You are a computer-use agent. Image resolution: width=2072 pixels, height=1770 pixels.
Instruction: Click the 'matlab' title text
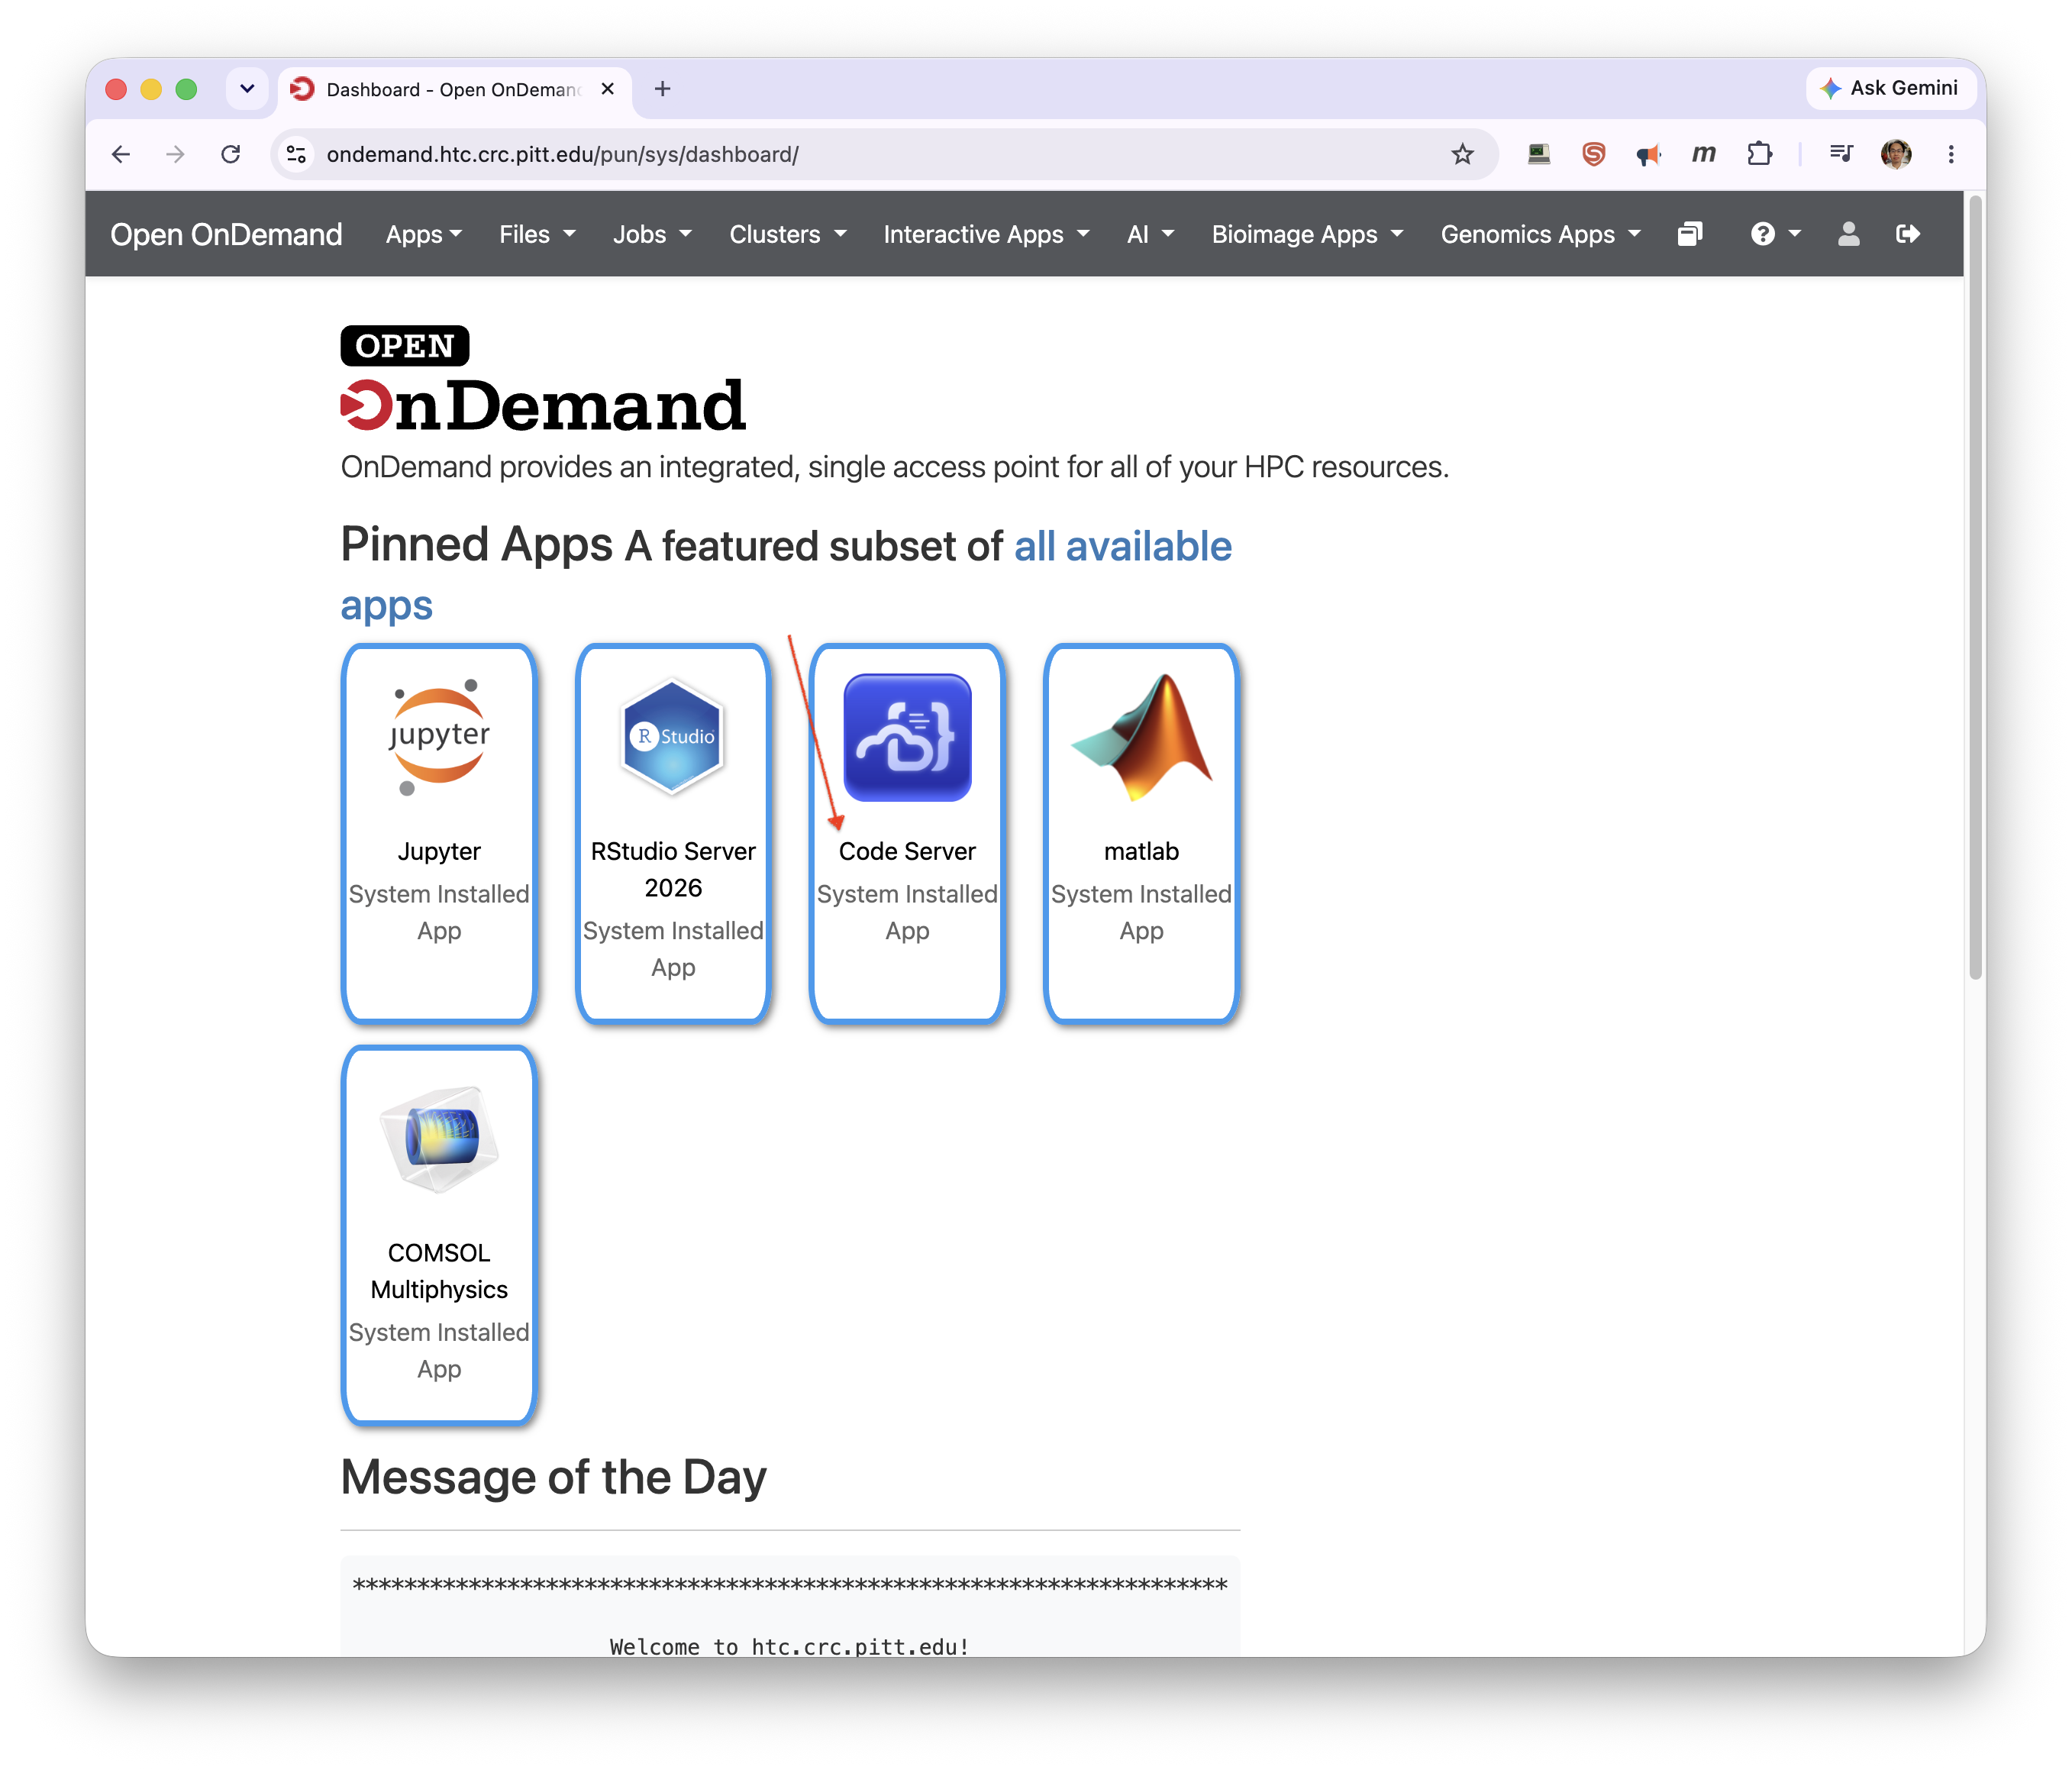point(1141,851)
